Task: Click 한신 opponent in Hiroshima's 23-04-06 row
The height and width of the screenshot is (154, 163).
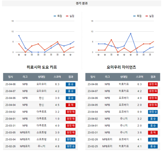Action: [42, 98]
